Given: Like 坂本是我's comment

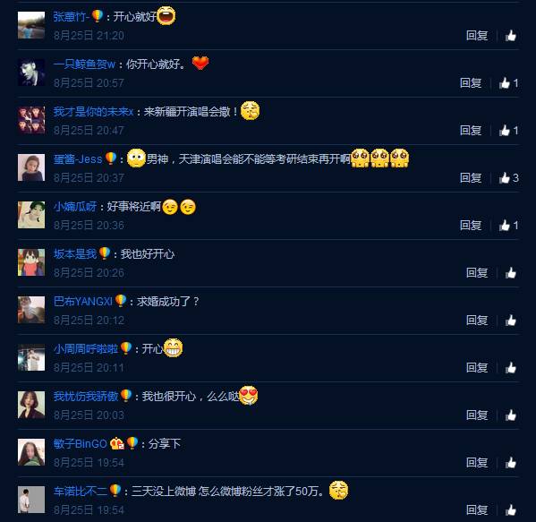Looking at the screenshot, I should click(x=511, y=272).
